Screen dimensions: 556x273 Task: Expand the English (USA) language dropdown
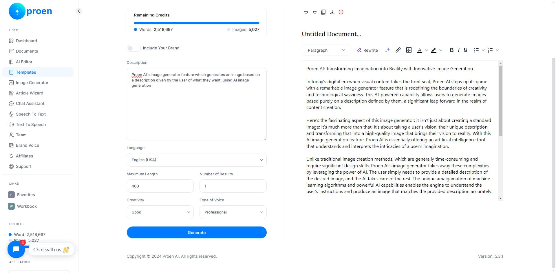click(x=197, y=160)
